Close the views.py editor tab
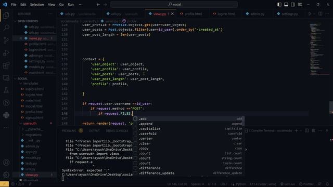Screen dimensions: 333x187 (x=172, y=14)
